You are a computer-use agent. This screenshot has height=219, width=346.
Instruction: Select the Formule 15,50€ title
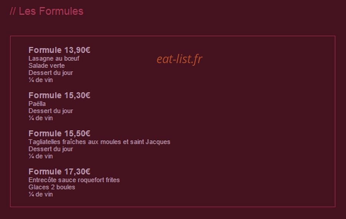tap(59, 134)
